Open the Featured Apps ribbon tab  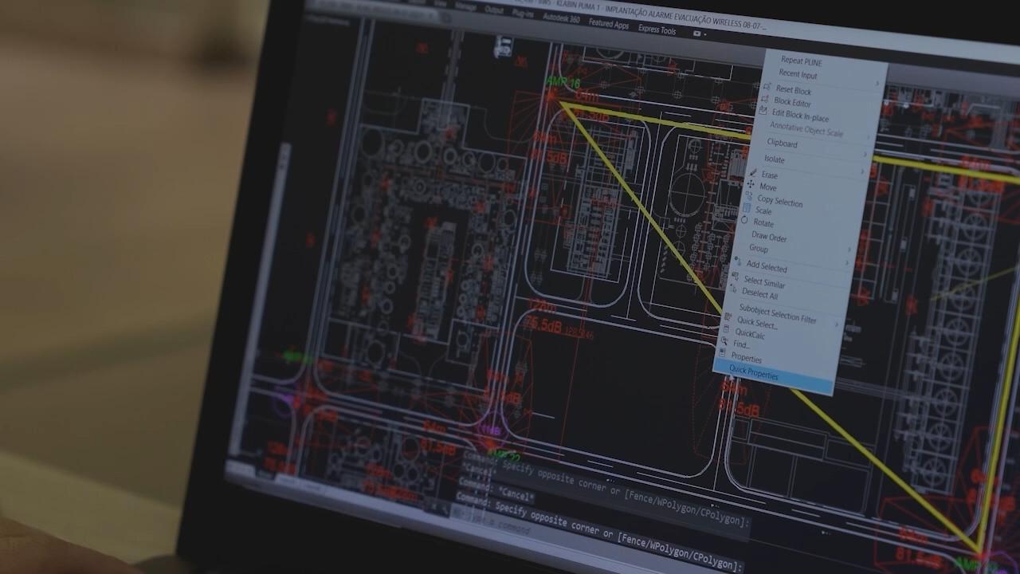(608, 25)
